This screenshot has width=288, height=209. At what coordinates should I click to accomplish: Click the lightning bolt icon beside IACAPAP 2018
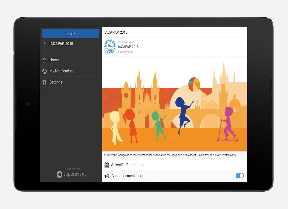click(44, 44)
